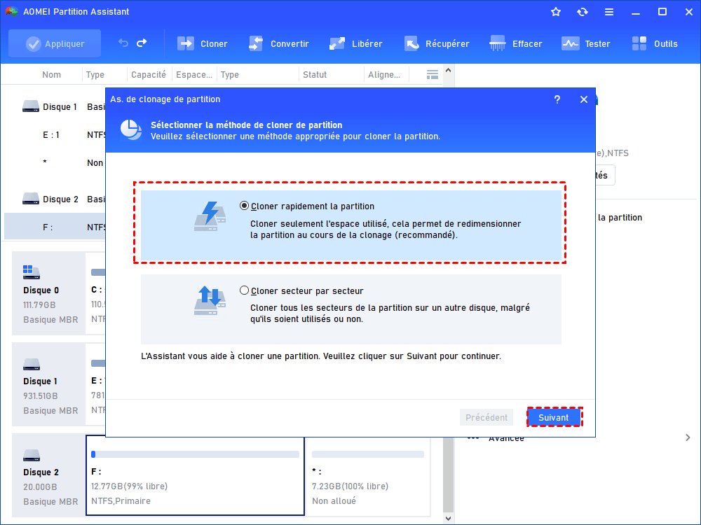Open the column list settings icon
This screenshot has height=525, width=701.
click(x=433, y=75)
